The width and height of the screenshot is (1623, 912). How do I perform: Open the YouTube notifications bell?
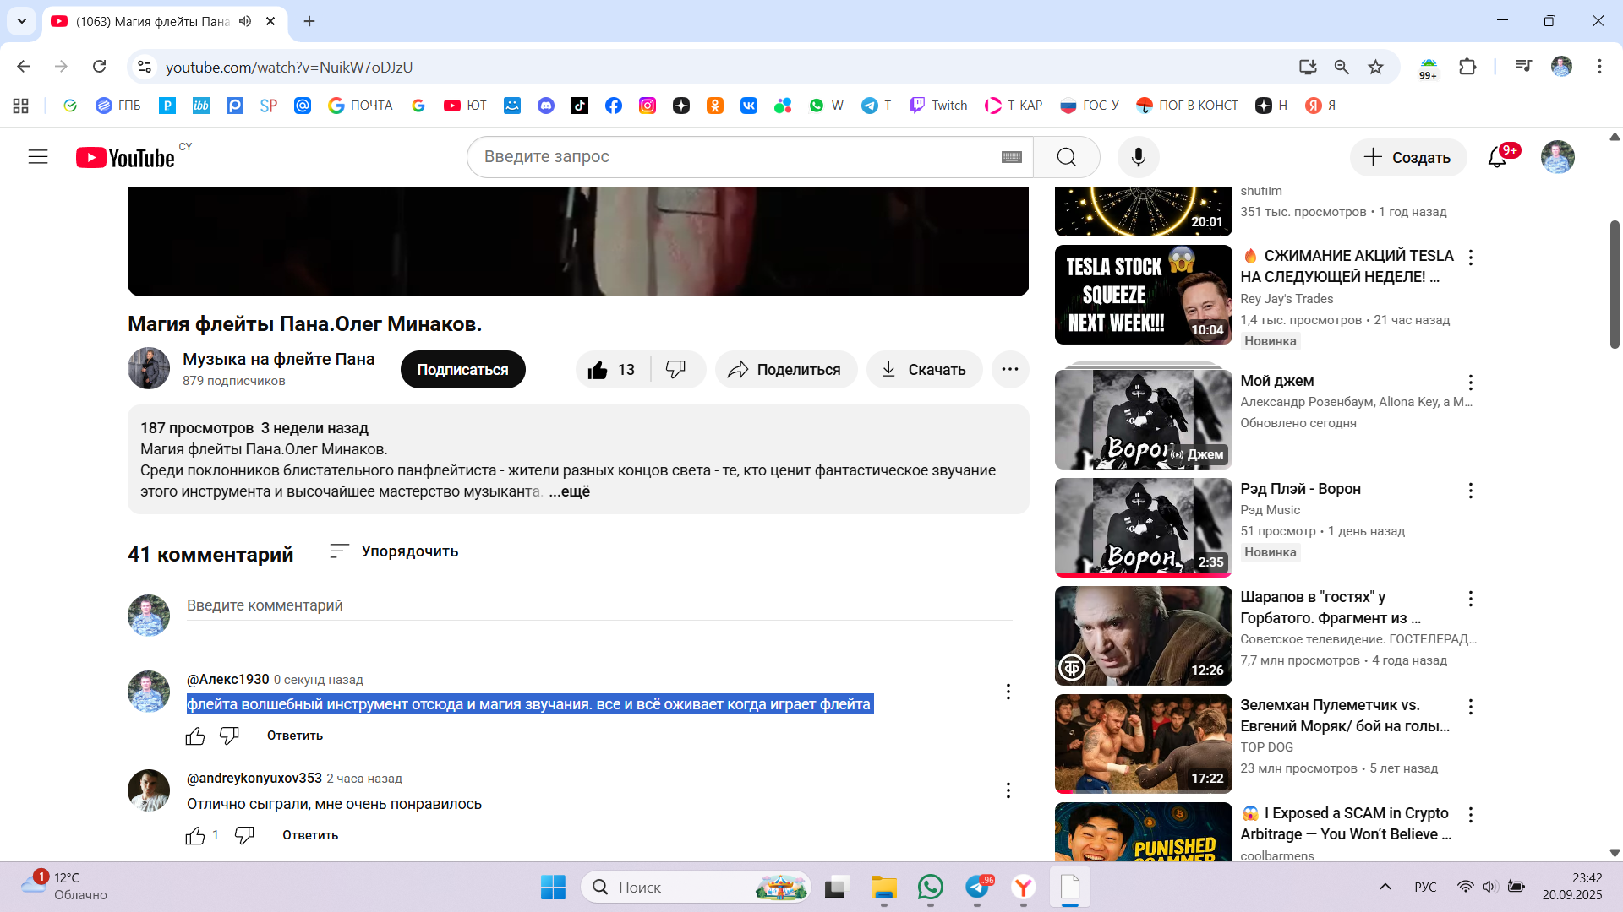pyautogui.click(x=1497, y=157)
